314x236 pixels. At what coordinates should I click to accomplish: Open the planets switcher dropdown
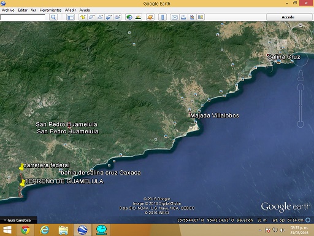coord(150,17)
